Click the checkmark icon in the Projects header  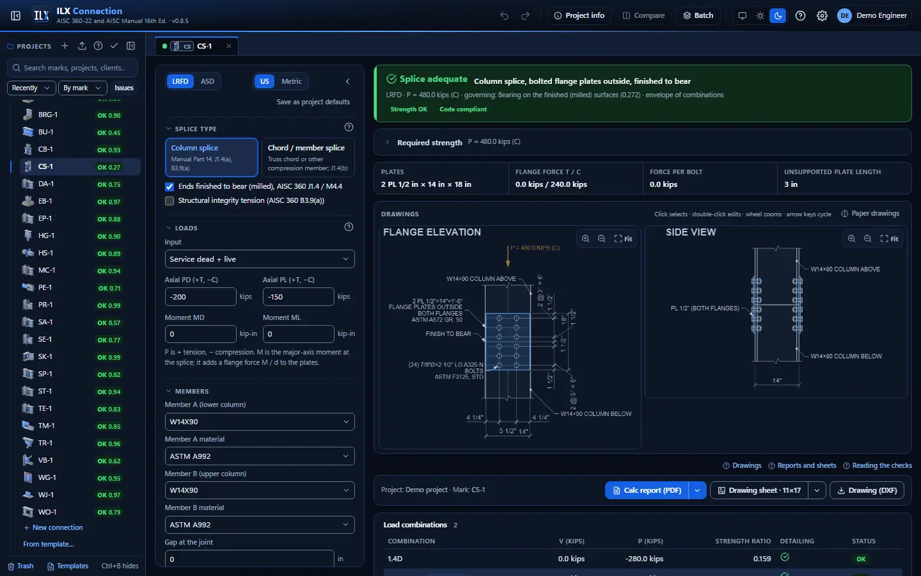114,46
